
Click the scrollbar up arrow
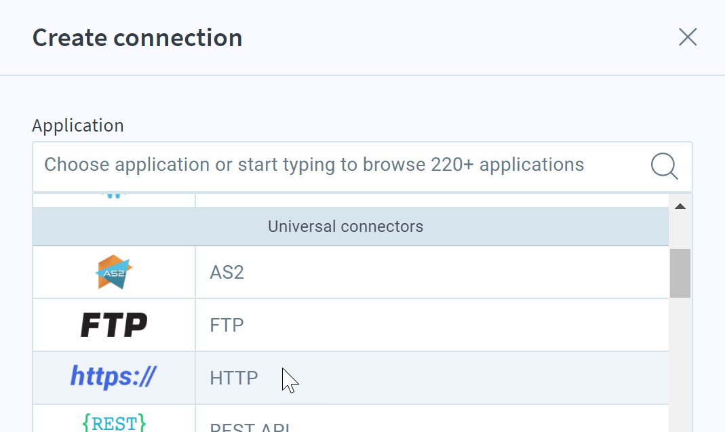680,206
